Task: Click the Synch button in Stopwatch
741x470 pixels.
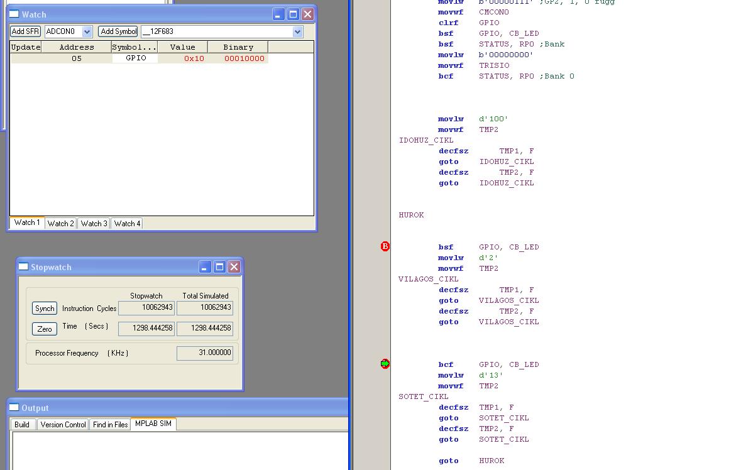Action: click(x=45, y=309)
